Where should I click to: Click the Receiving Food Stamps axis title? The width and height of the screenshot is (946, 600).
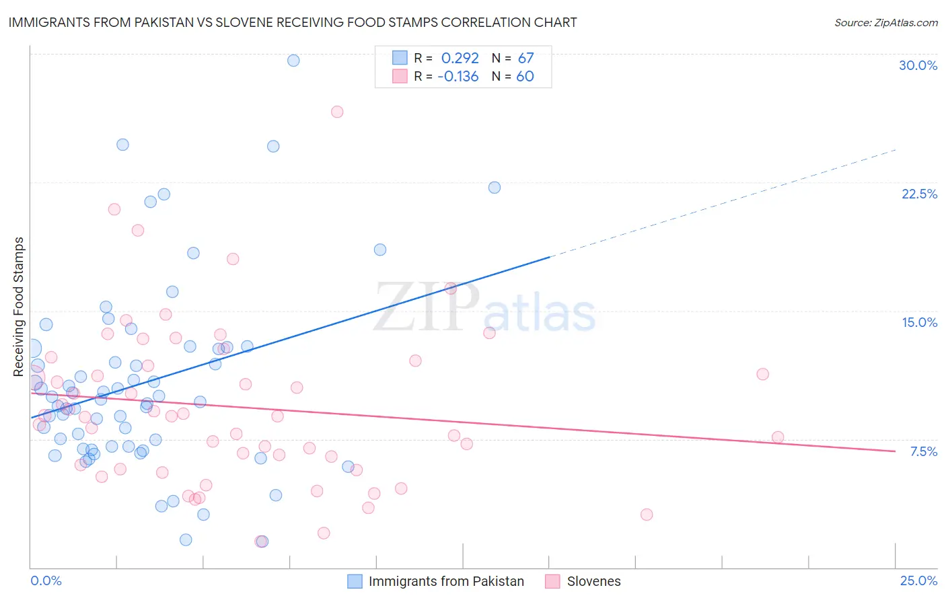(x=19, y=307)
